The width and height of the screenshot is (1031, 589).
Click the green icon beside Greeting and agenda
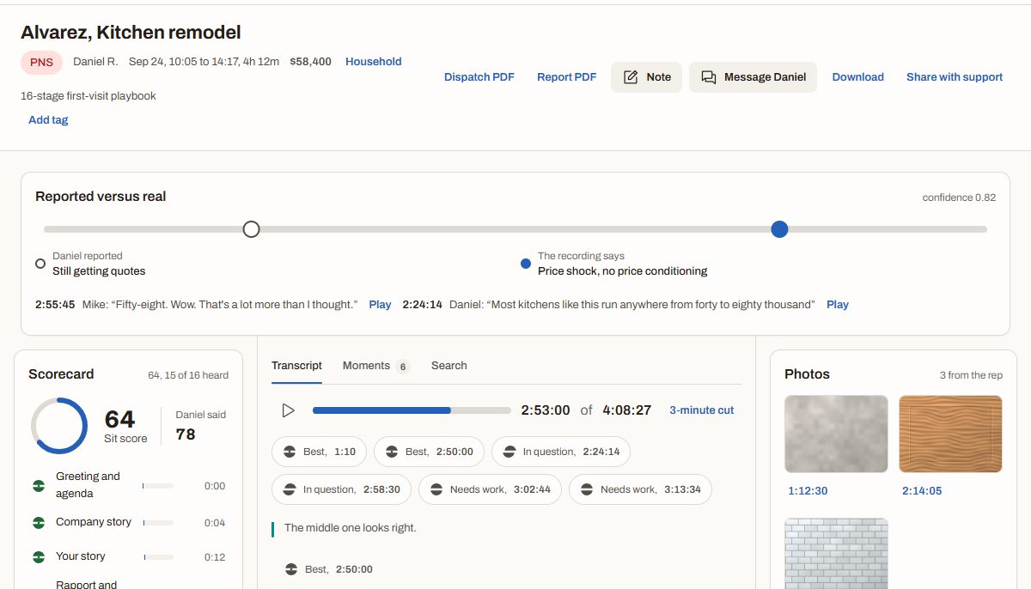pyautogui.click(x=39, y=486)
